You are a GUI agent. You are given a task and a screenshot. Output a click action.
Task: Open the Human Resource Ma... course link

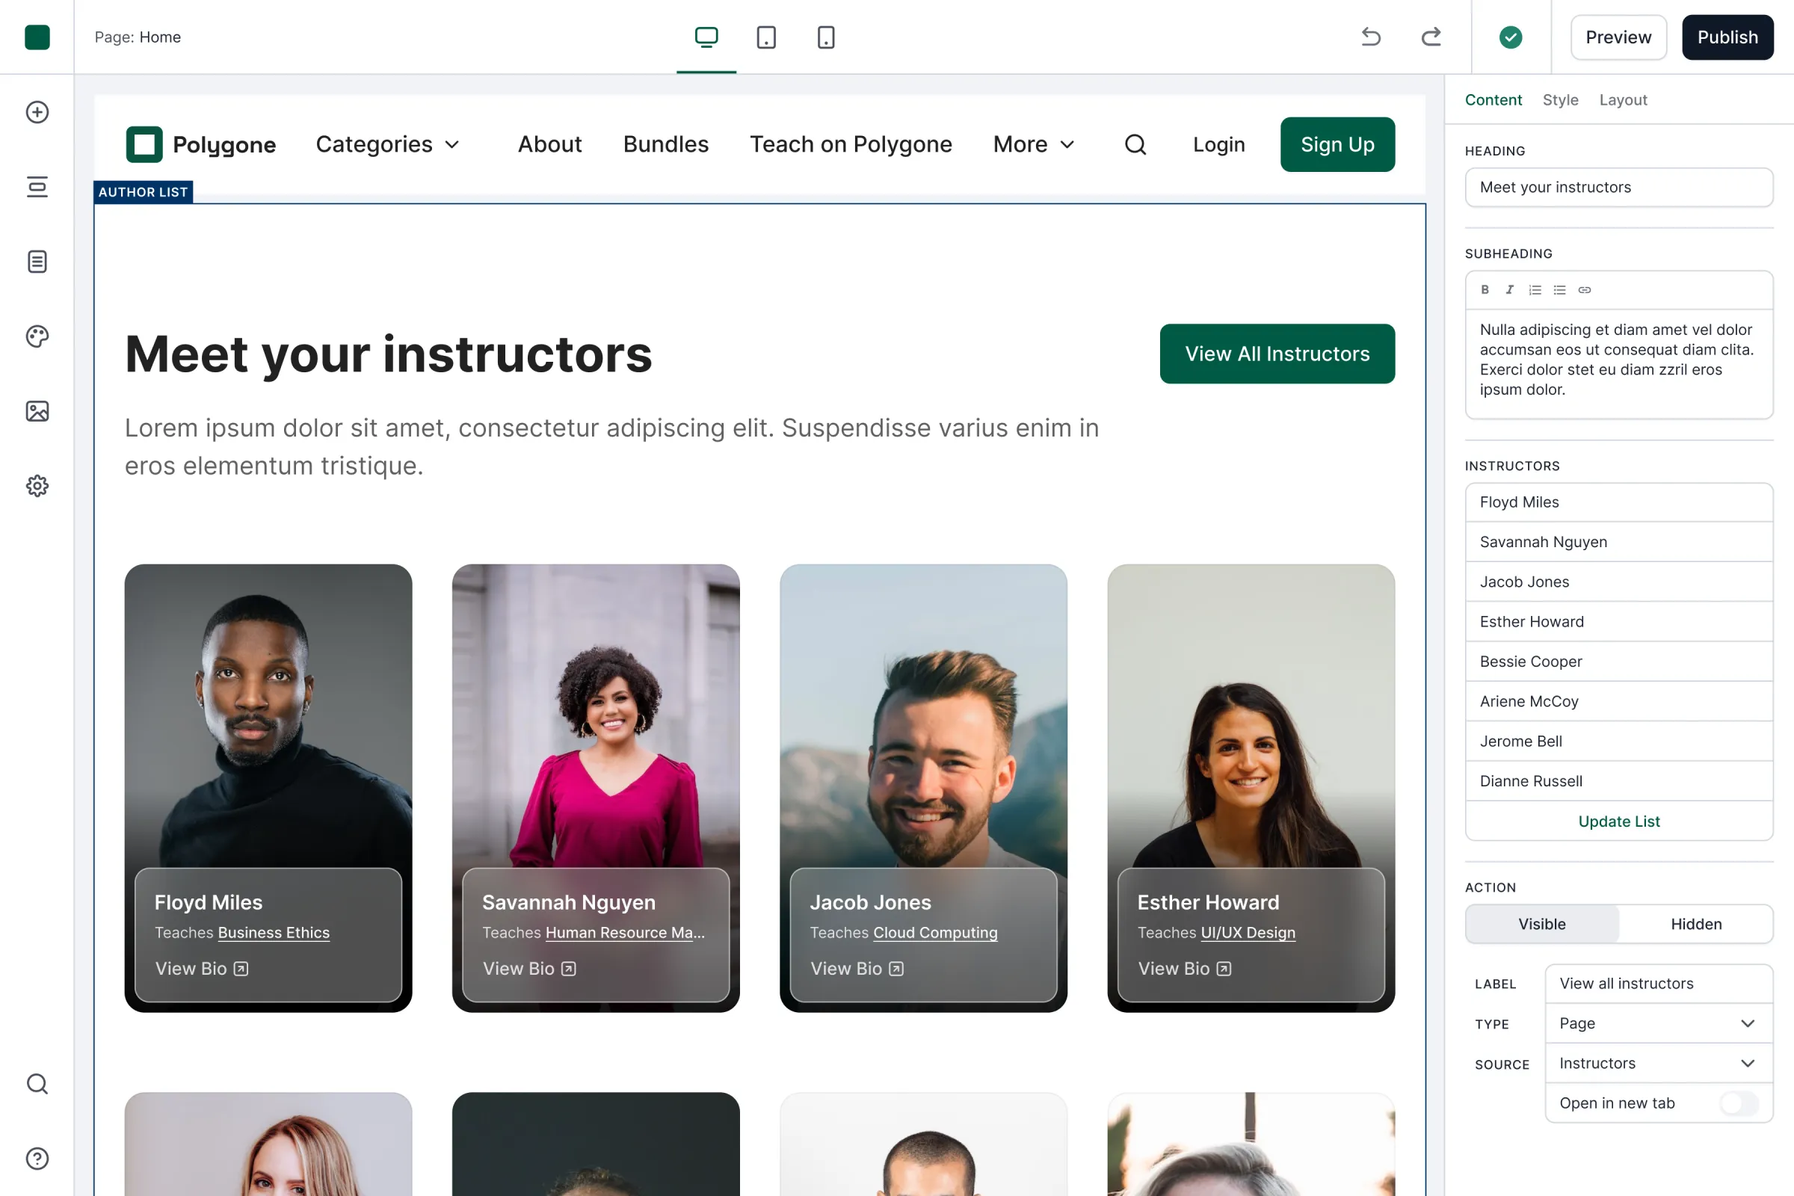tap(626, 932)
